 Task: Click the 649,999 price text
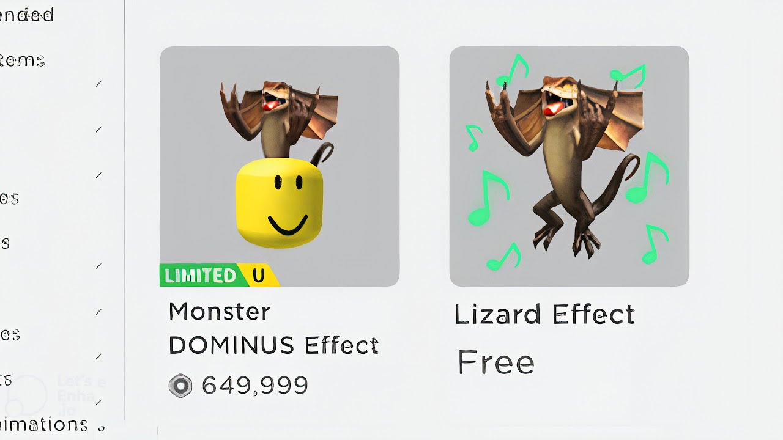click(254, 386)
